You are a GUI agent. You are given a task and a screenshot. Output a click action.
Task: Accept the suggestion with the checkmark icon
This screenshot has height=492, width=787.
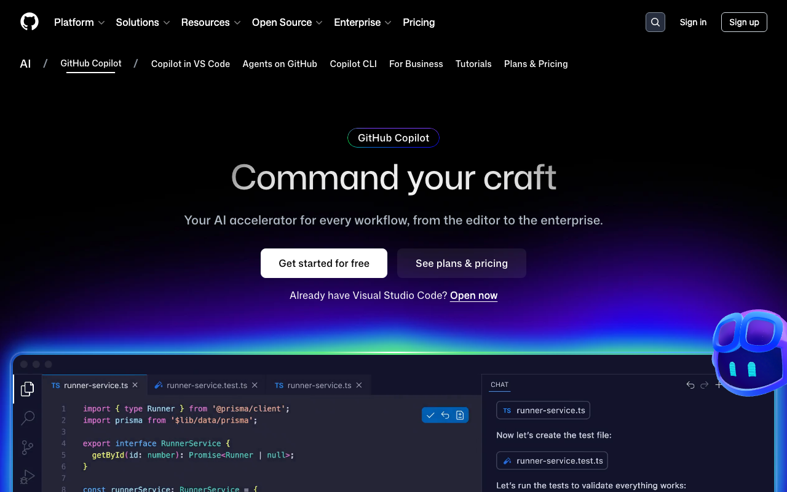pos(430,415)
